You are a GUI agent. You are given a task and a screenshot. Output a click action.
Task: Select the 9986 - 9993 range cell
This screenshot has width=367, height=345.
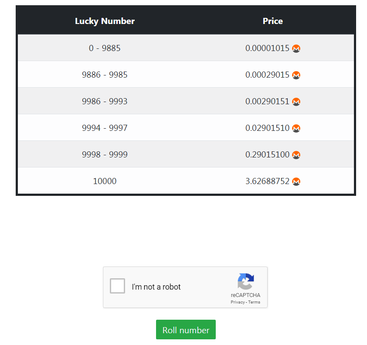105,101
